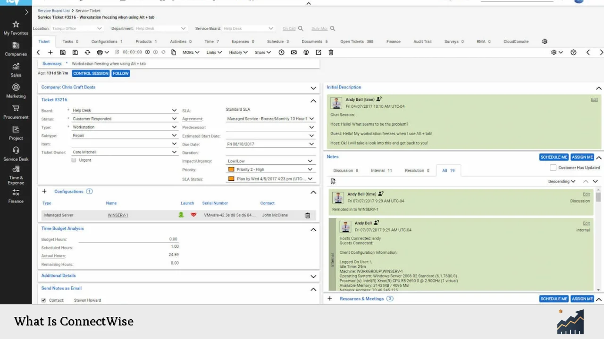
Task: Click the save and close disk icon
Action: [x=75, y=52]
